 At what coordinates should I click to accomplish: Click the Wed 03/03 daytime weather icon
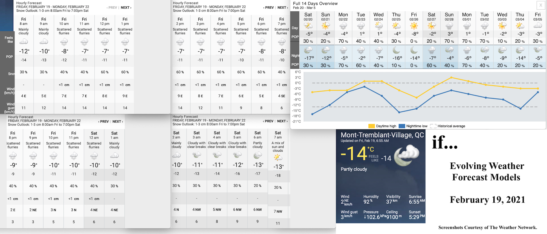click(x=502, y=26)
